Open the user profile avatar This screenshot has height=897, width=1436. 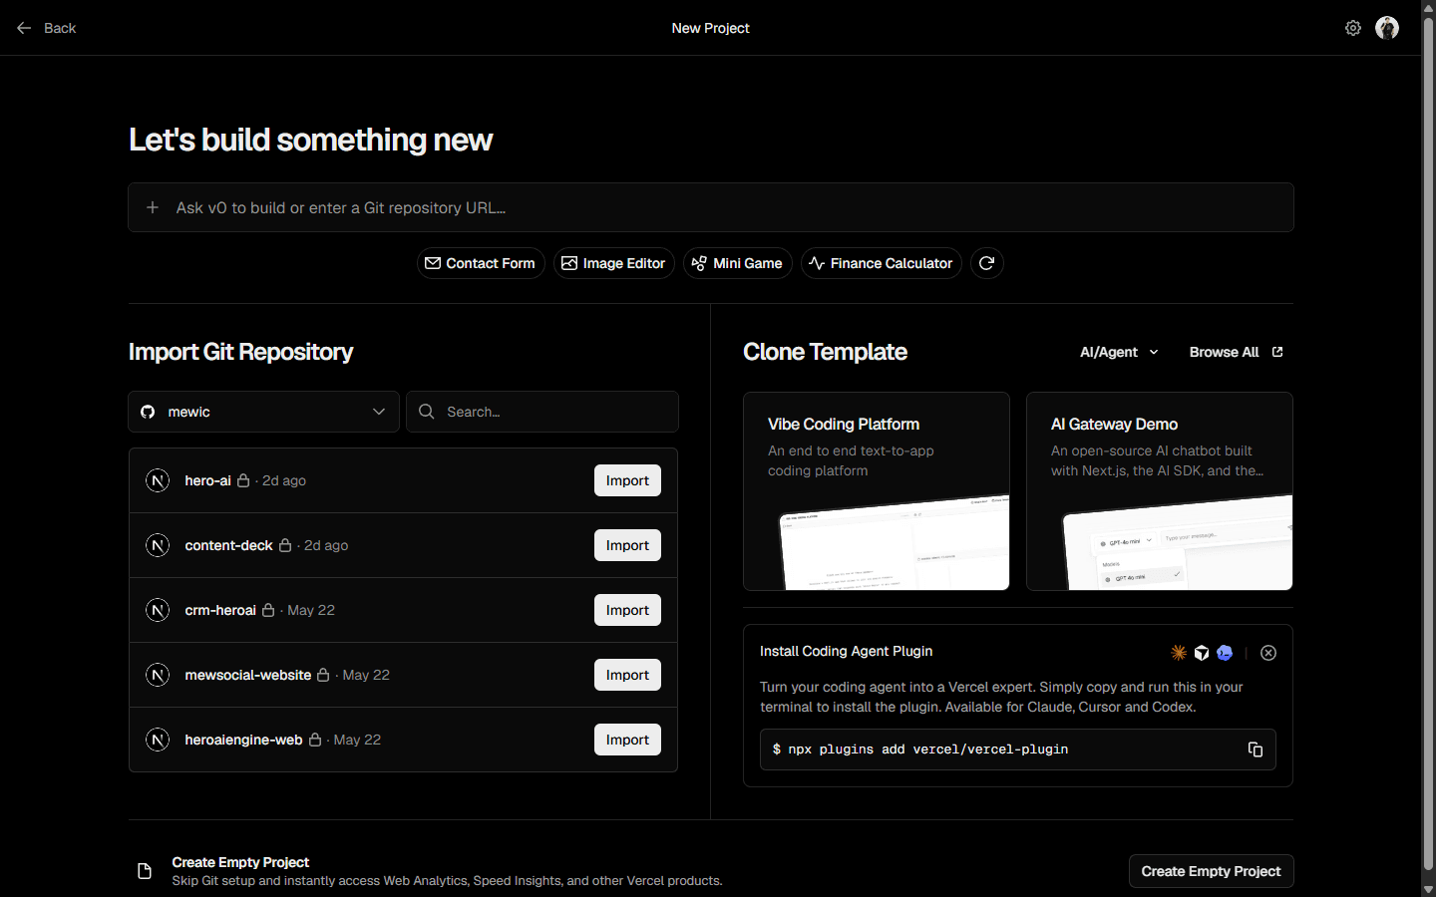click(1387, 28)
